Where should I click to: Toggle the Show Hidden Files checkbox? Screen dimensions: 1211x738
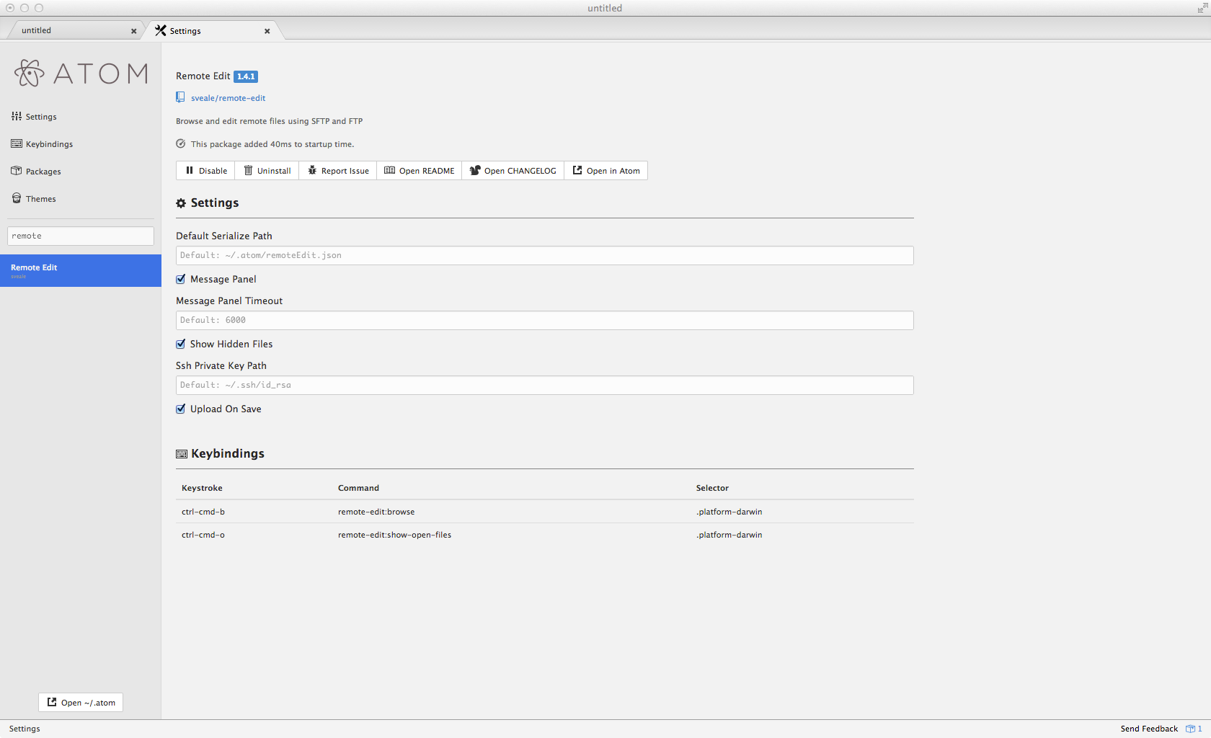(x=181, y=344)
